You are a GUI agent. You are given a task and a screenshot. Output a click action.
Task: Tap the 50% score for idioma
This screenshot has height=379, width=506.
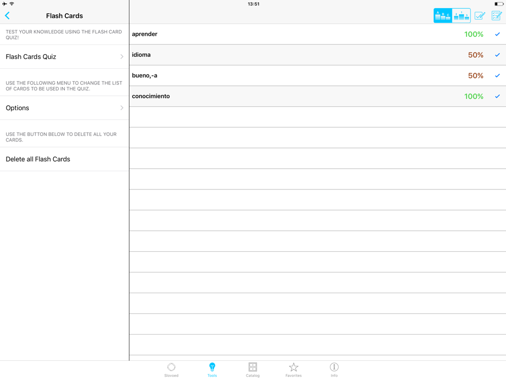click(476, 55)
